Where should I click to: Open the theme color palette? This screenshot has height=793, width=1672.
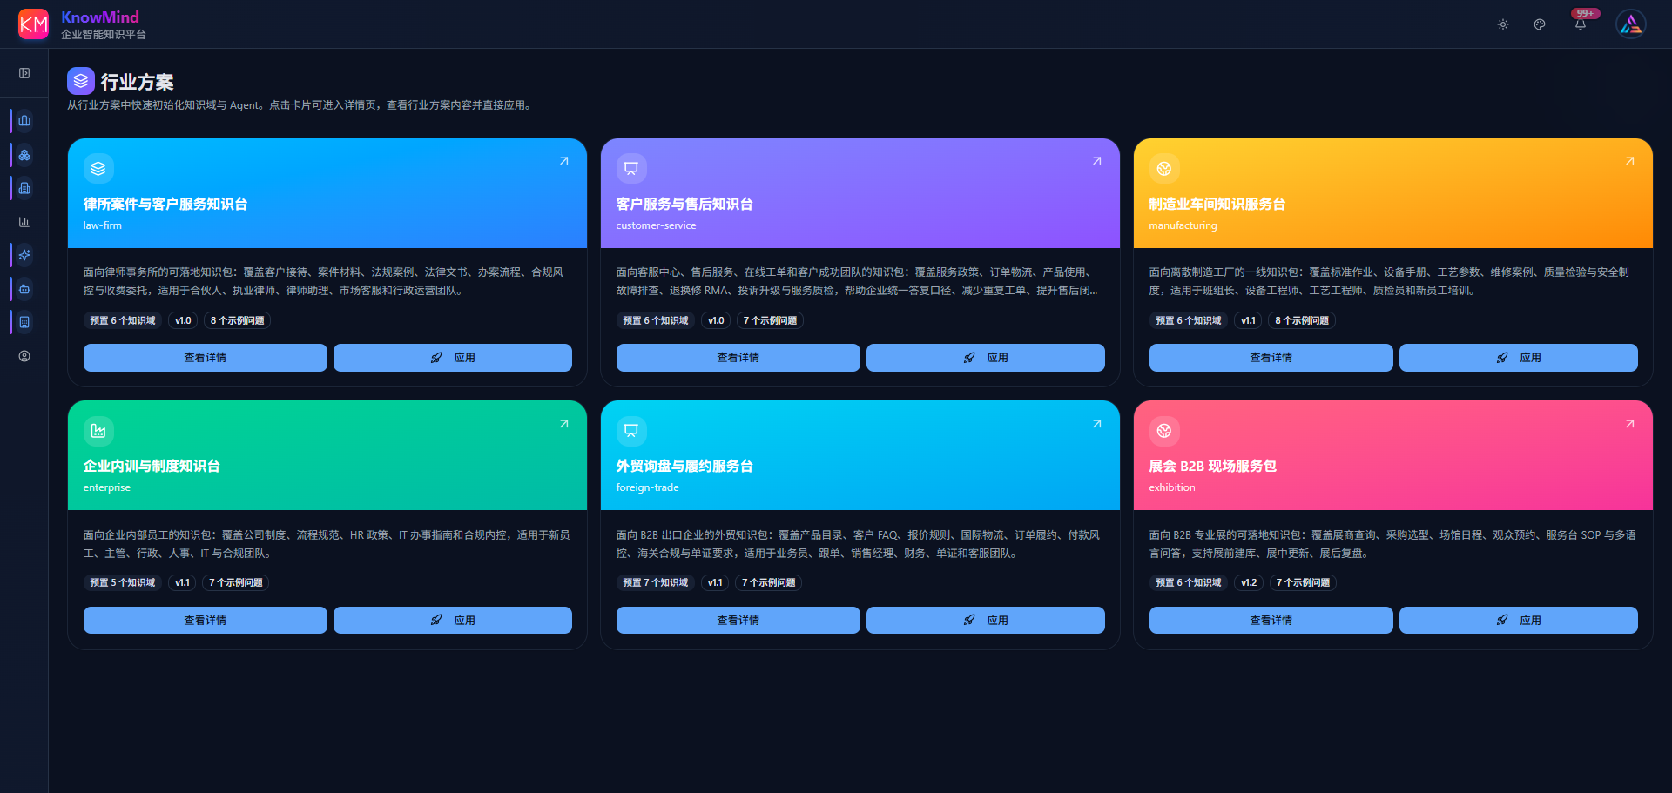coord(1540,24)
